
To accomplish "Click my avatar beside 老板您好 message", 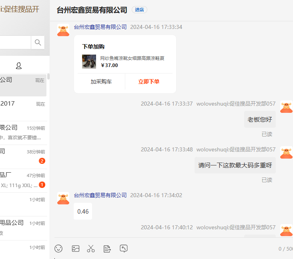I will pos(286,107).
